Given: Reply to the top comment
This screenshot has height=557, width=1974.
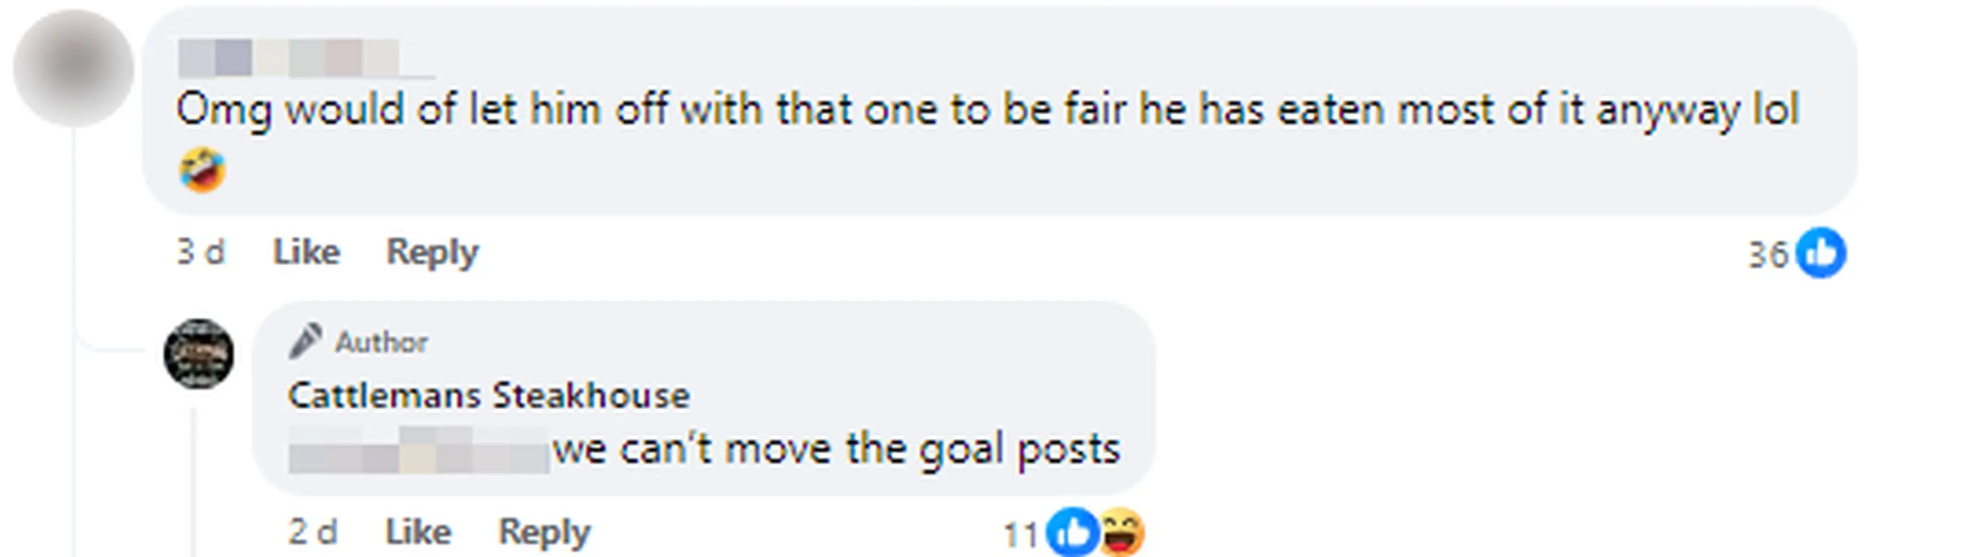Looking at the screenshot, I should [x=432, y=252].
